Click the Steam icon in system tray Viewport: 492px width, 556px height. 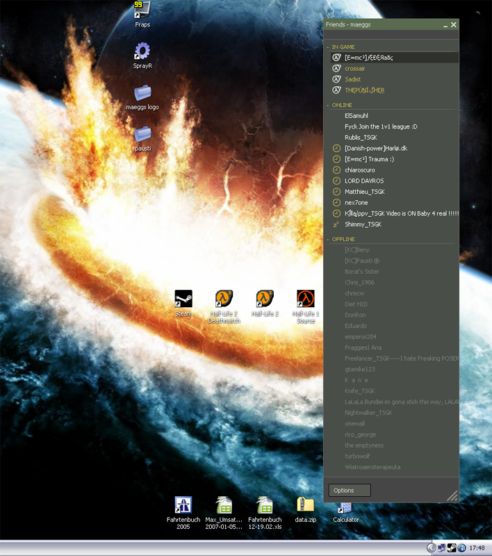(x=451, y=548)
